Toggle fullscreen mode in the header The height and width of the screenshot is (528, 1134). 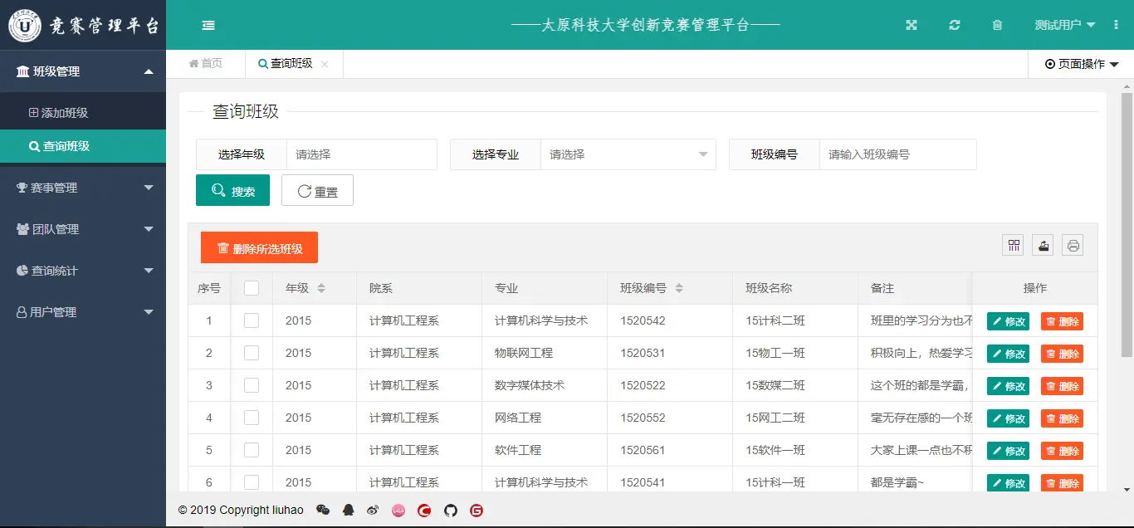(x=911, y=25)
